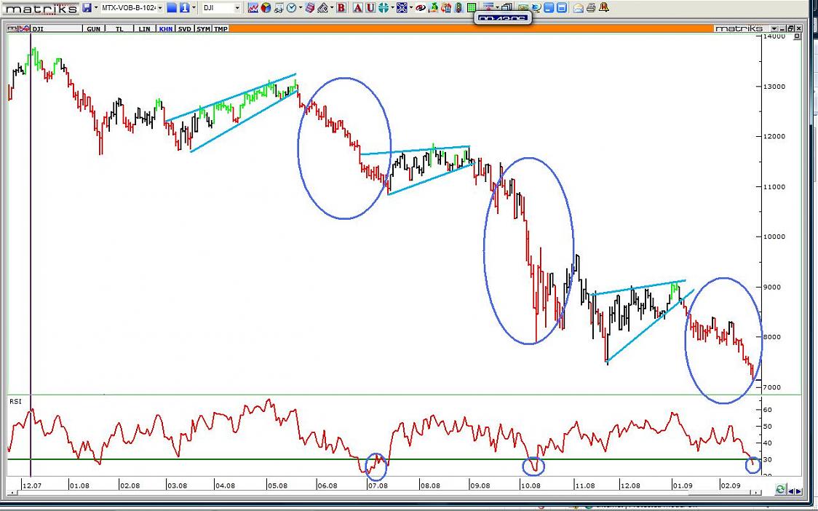Screen dimensions: 818x511
Task: Click the underlined U icon
Action: (370, 8)
